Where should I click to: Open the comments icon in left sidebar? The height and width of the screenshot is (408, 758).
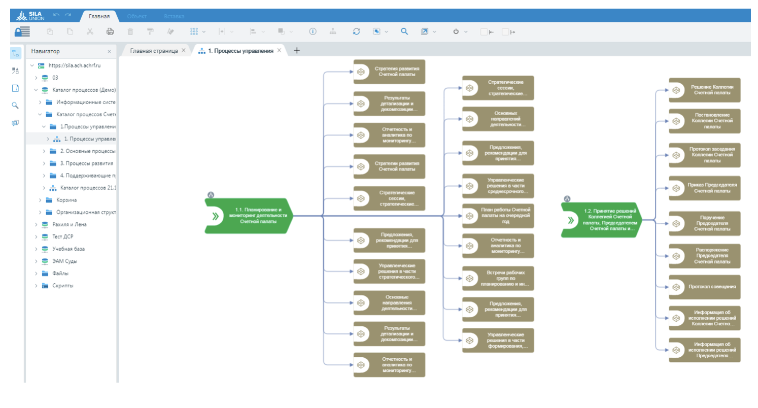pos(15,123)
